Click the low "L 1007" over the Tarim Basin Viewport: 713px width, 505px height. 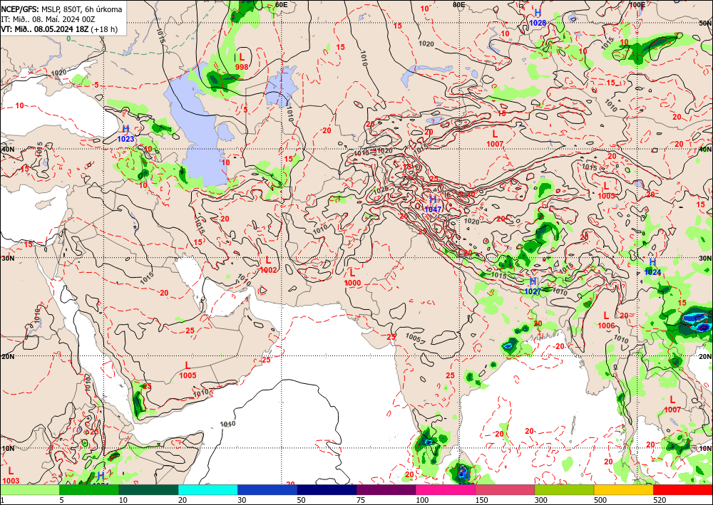(495, 139)
